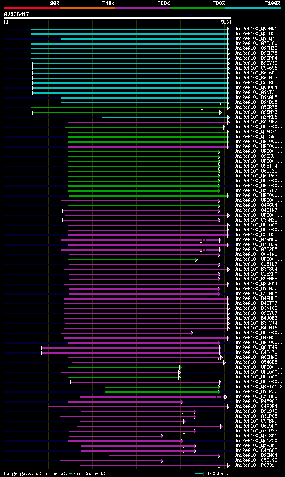Click the cyan alignment bar of UniRef100_Q93WN1

click(130, 29)
